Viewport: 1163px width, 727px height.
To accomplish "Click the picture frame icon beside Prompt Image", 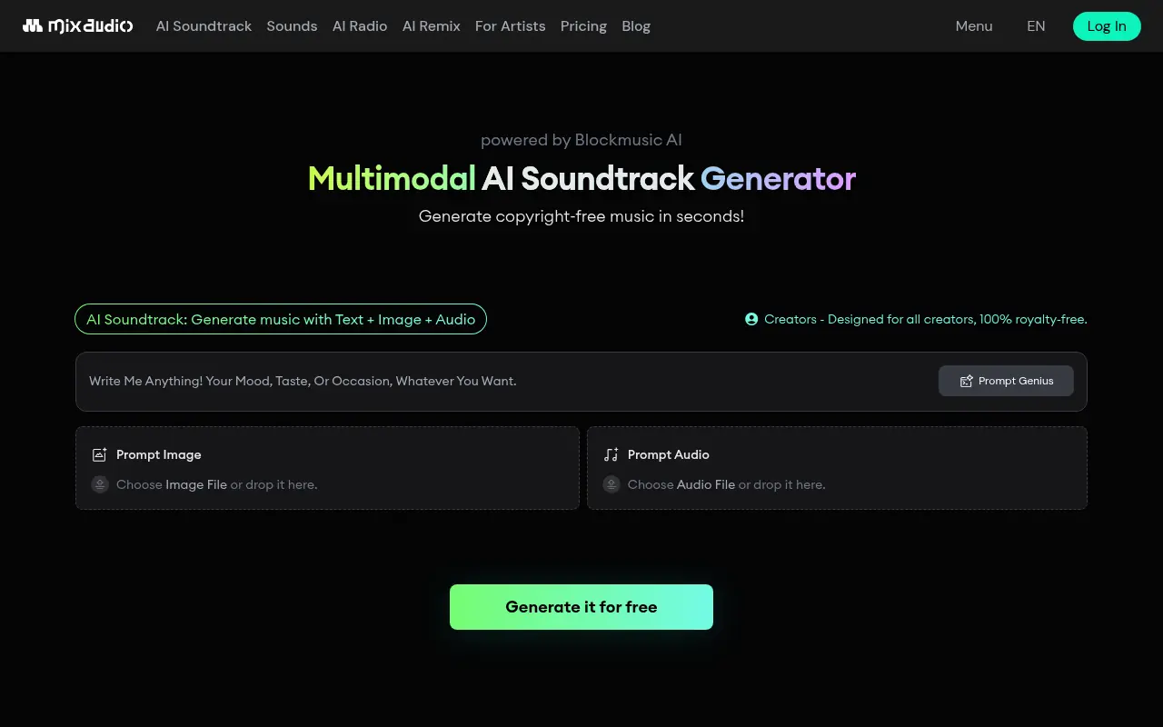I will click(x=99, y=454).
